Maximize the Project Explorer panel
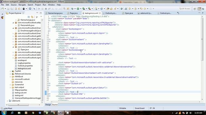 (x=41, y=13)
